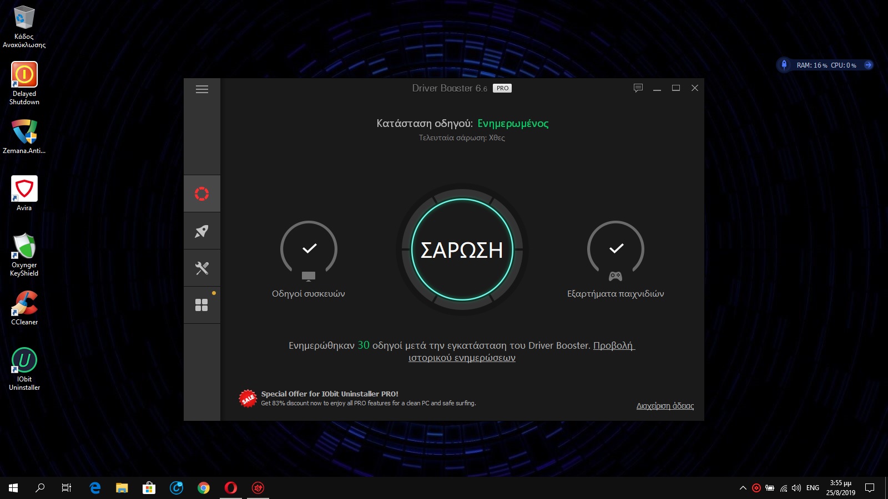Switch input language via ENG indicator
Screen dimensions: 888x499
pos(813,488)
